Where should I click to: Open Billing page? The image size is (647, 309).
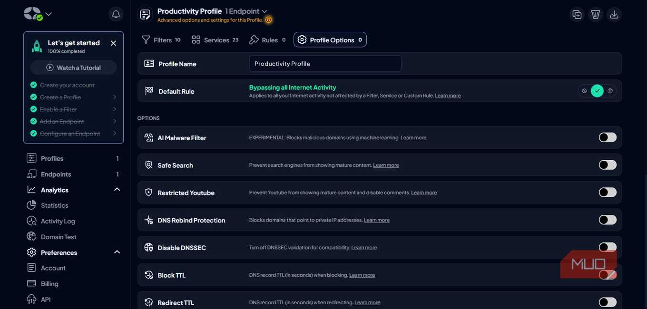[x=49, y=284]
